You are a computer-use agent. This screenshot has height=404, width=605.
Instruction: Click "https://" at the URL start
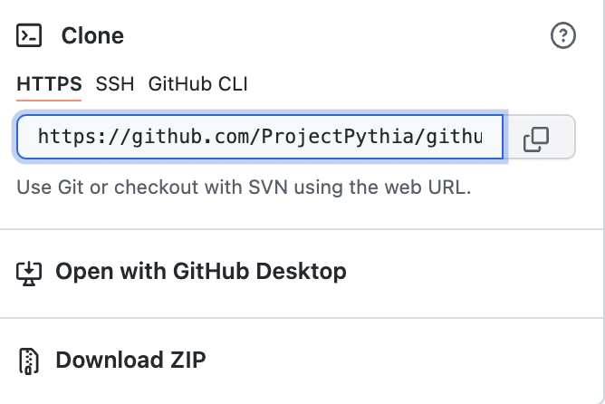pos(77,137)
